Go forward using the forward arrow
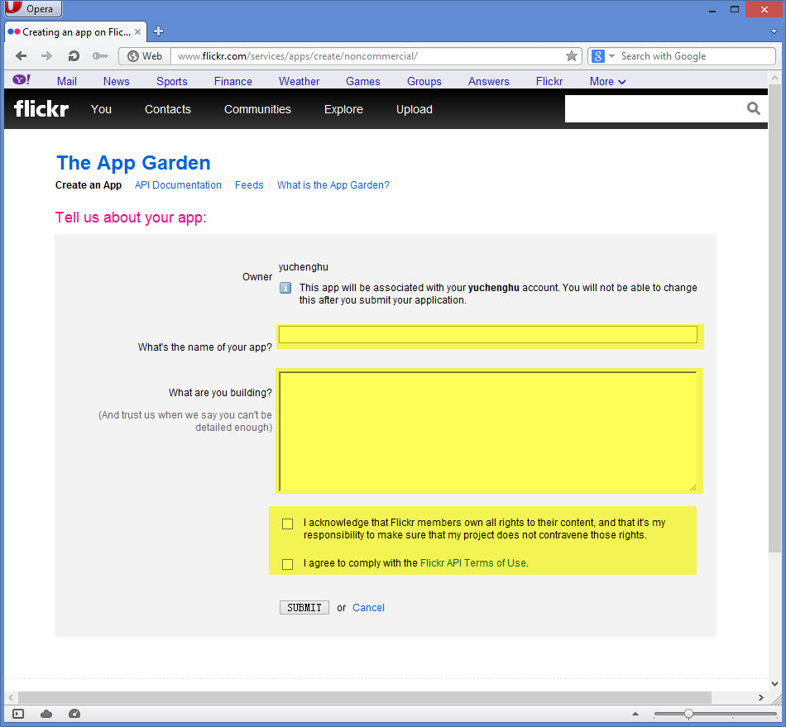The width and height of the screenshot is (786, 727). 46,56
